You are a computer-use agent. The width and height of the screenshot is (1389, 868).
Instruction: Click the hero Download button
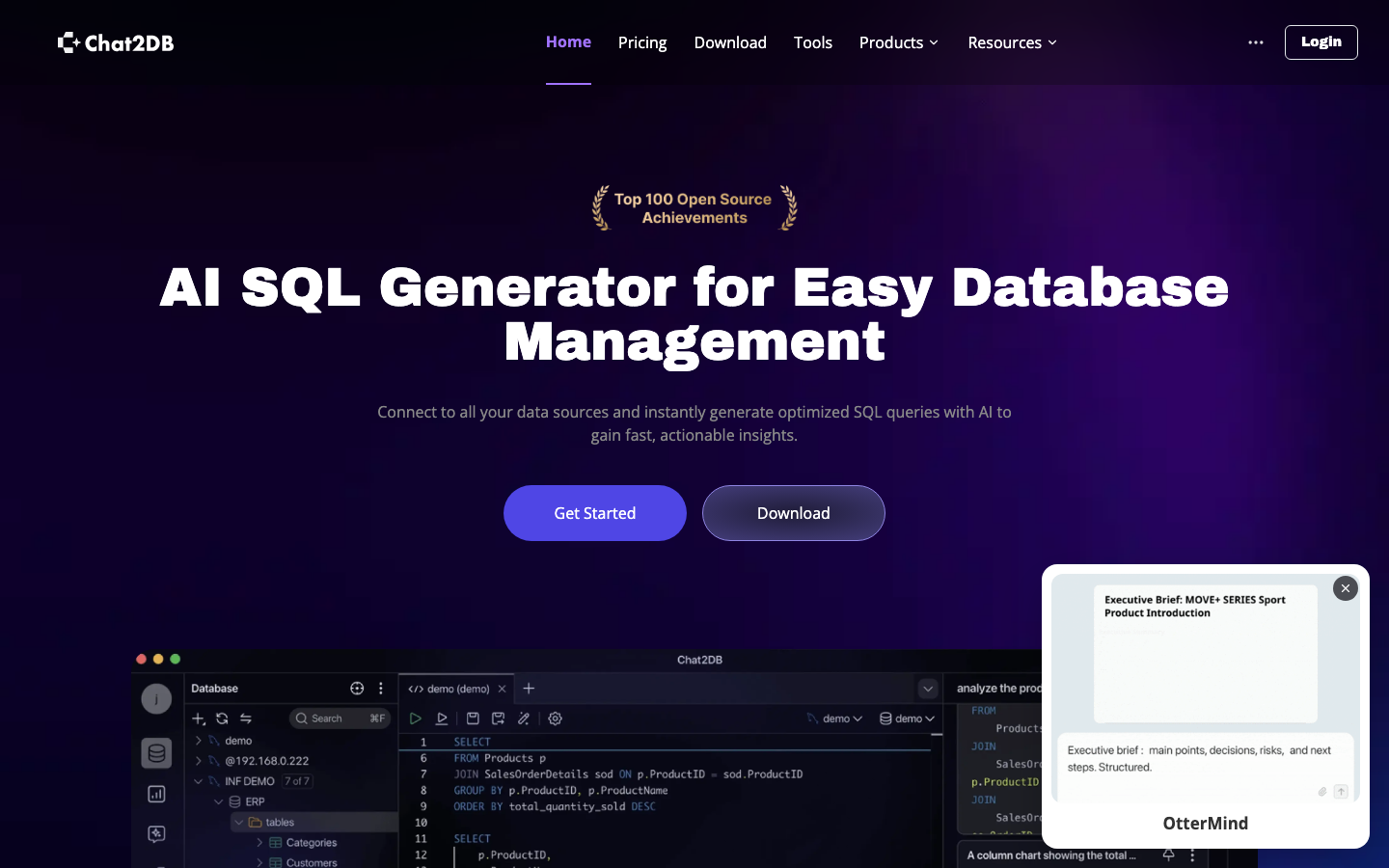coord(794,513)
